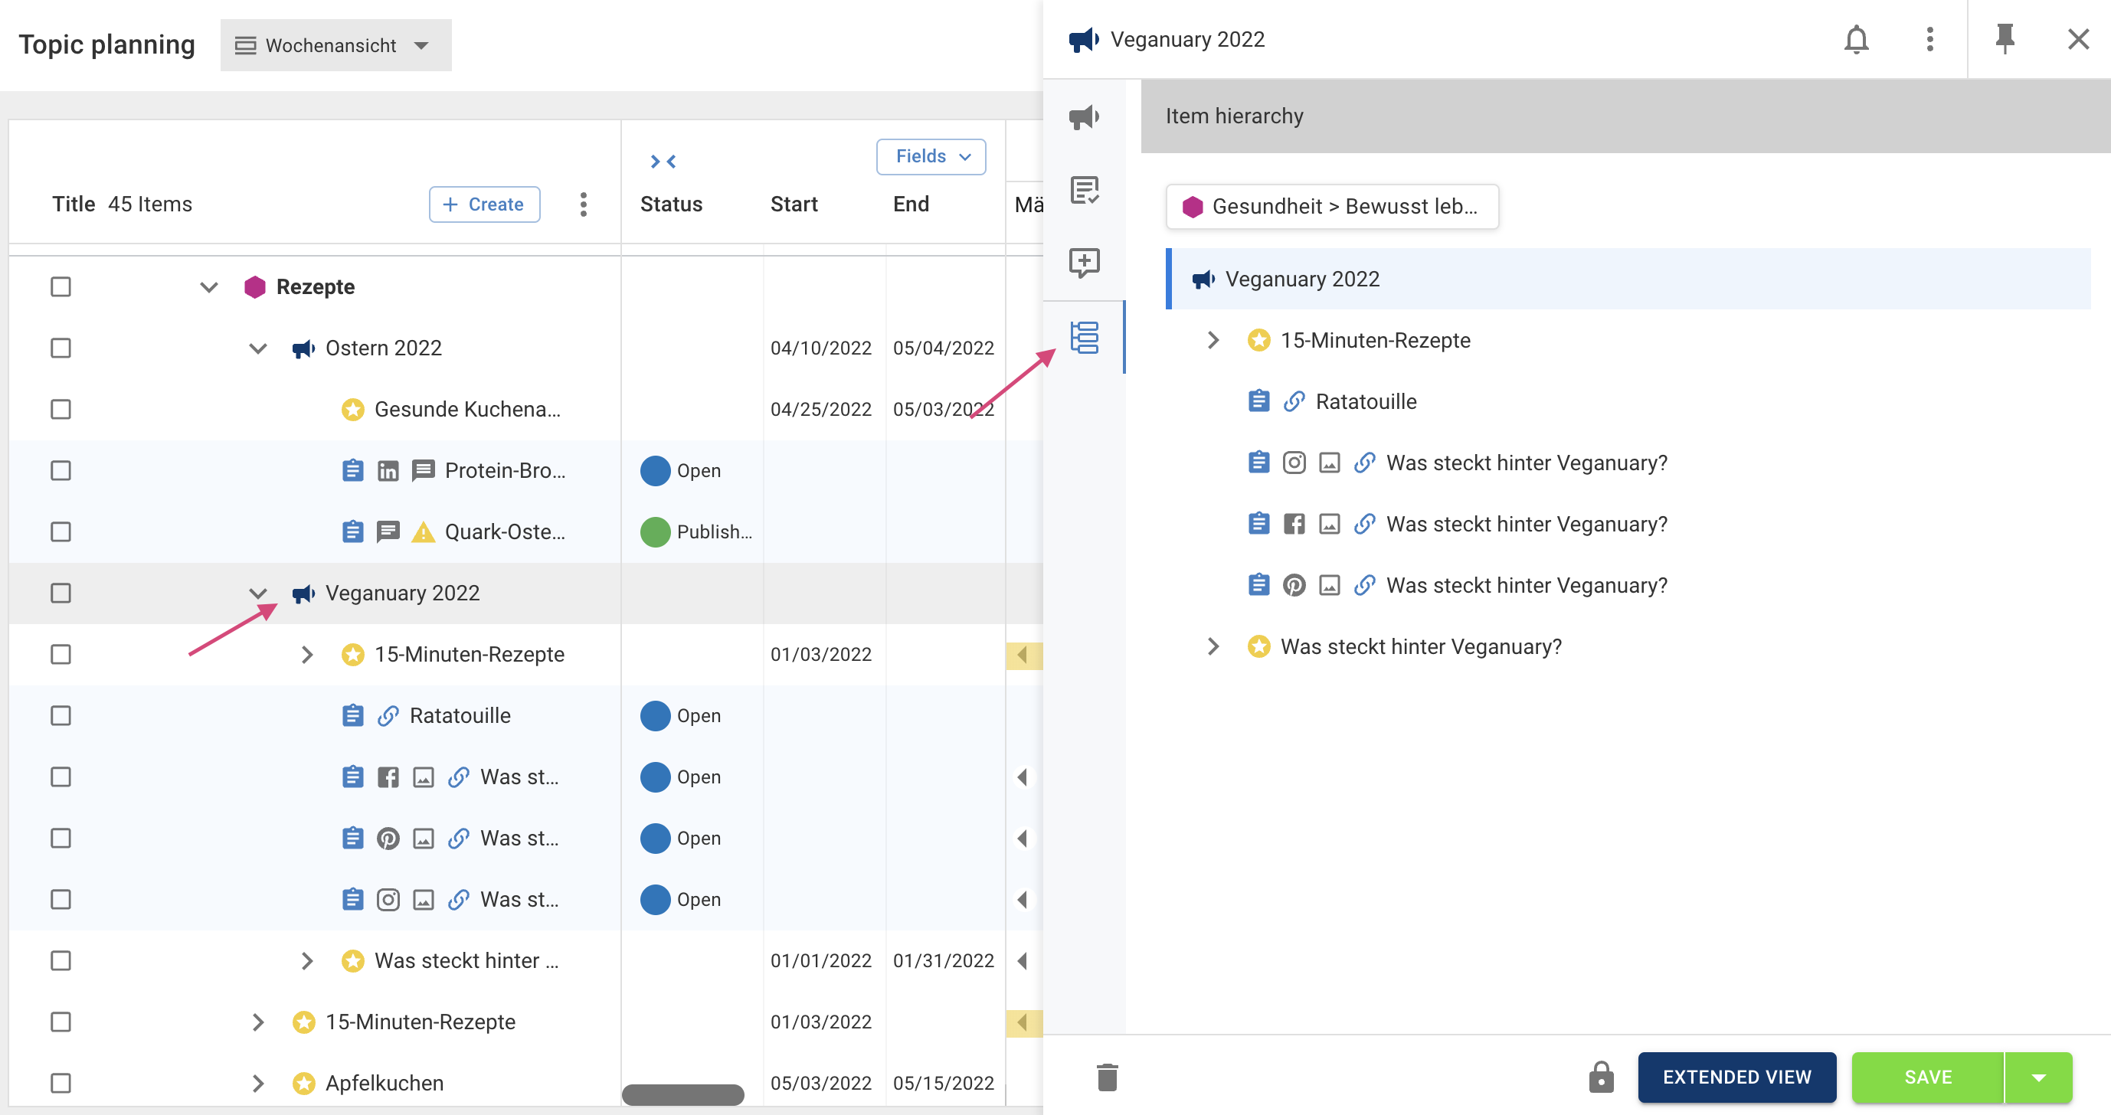Viewport: 2111px width, 1115px height.
Task: Select the Gesunde Kuchena... row checkbox
Action: pos(61,410)
